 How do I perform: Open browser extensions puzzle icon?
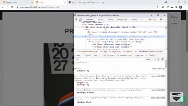tap(176, 7)
